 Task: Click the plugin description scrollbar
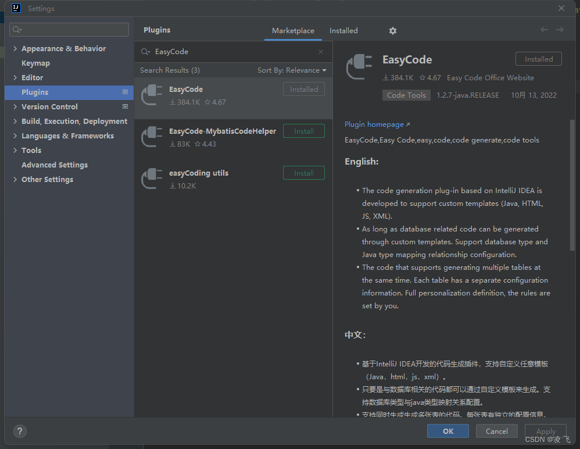[572, 185]
